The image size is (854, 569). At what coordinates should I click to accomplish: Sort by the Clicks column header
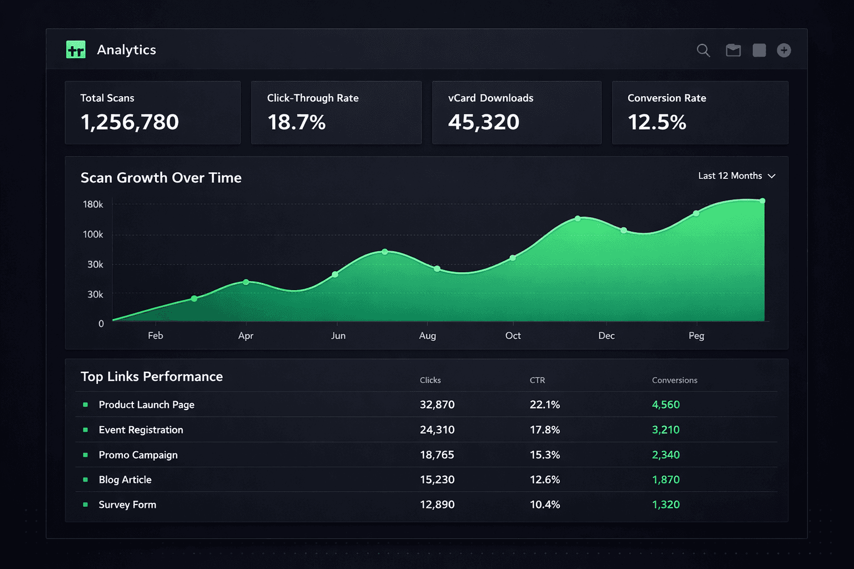[x=430, y=380]
